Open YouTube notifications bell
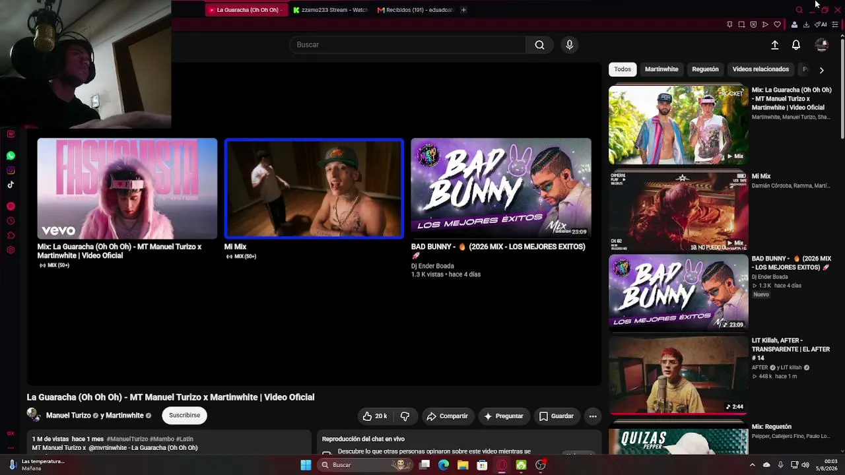 coord(796,45)
